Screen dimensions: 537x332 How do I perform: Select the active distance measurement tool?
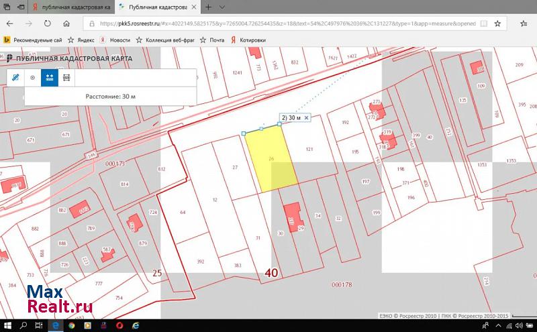tap(49, 77)
